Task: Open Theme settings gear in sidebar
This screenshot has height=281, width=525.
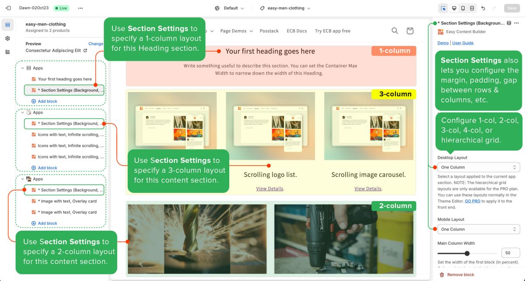Action: (x=7, y=39)
